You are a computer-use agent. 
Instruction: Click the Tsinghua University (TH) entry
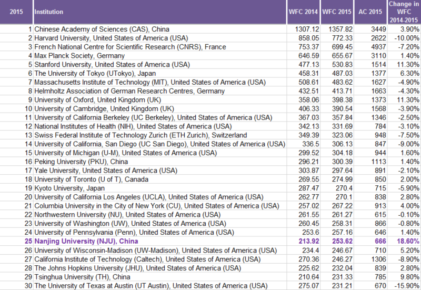(x=76, y=276)
